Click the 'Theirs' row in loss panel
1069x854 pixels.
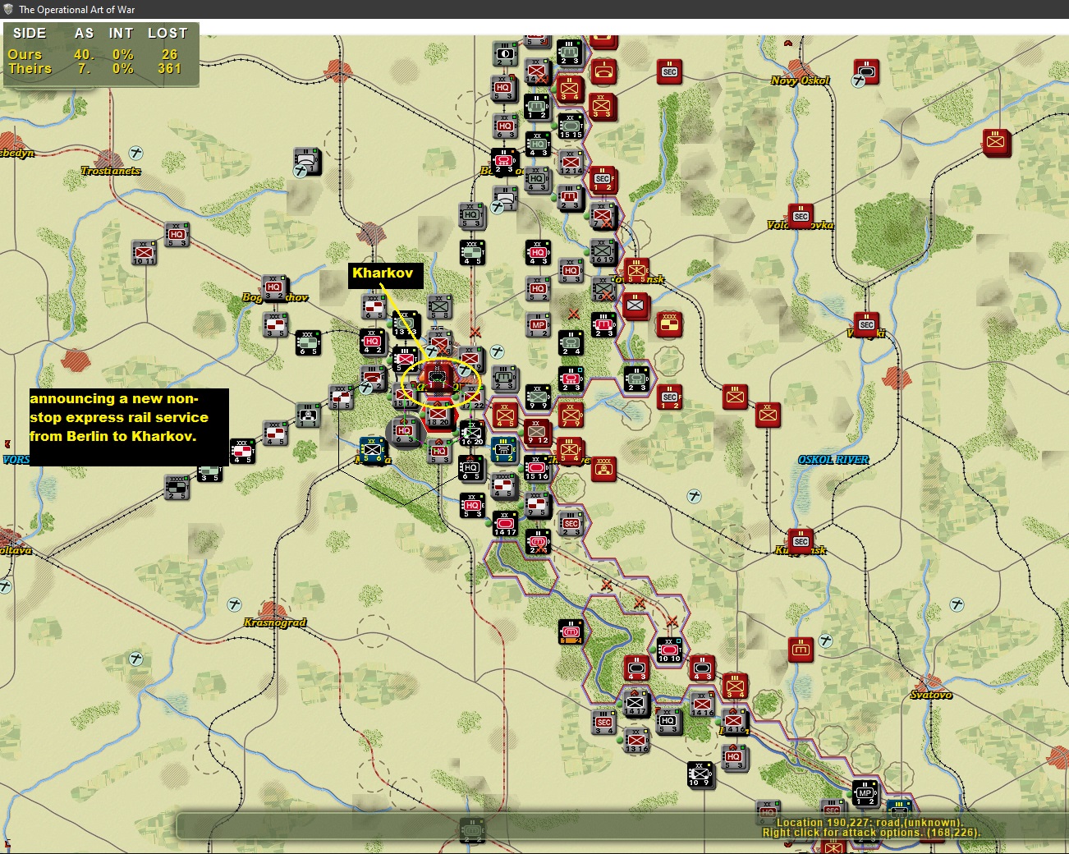99,69
